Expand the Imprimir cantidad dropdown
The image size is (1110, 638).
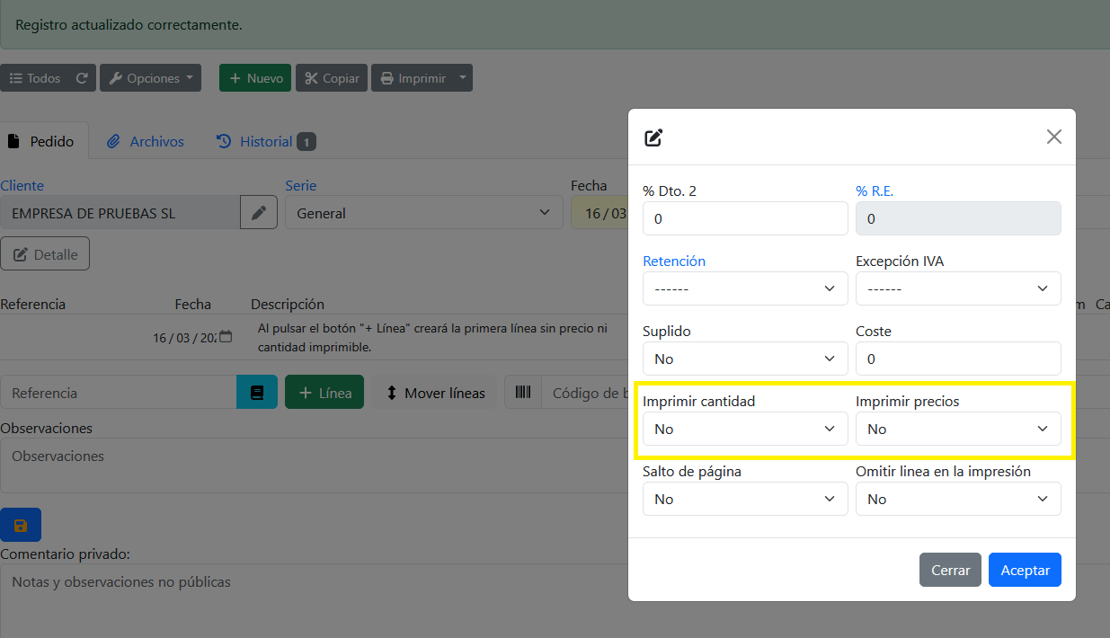pos(744,429)
